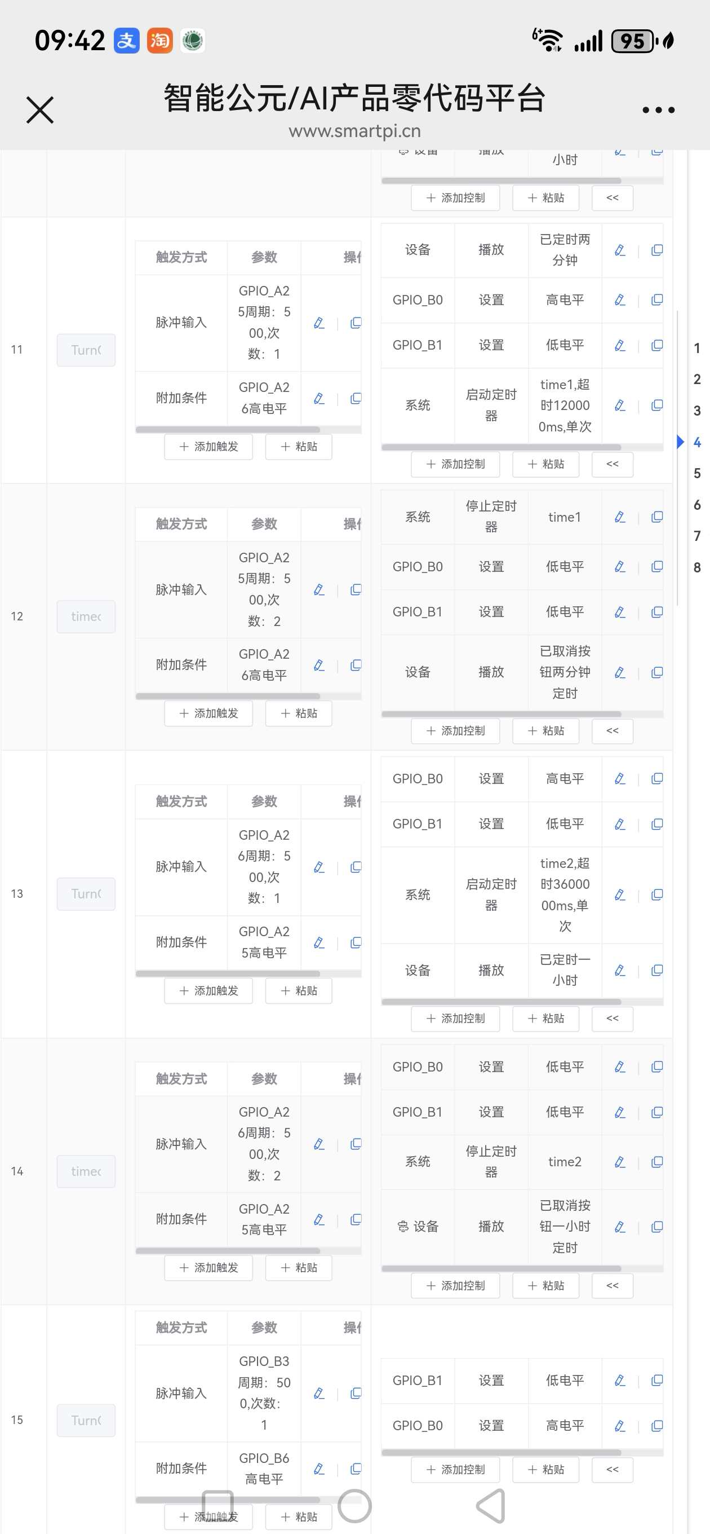The image size is (710, 1534).
Task: Open the Alipay notification icon in status bar
Action: [x=127, y=41]
